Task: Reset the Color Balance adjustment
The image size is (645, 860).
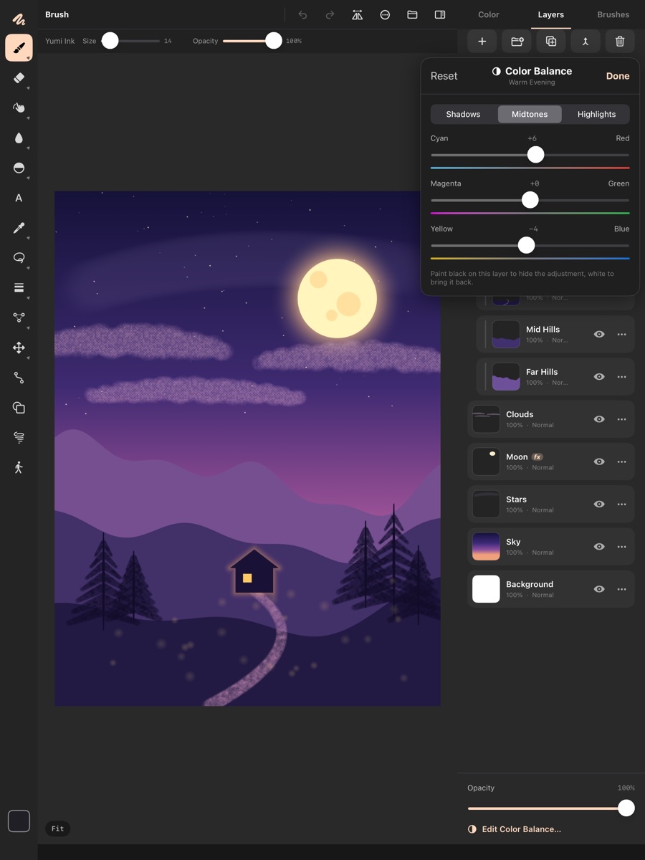Action: [444, 76]
